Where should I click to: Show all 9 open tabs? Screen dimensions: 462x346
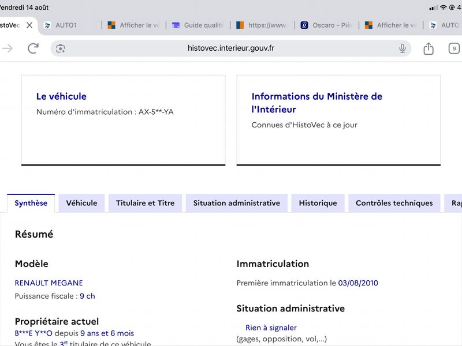454,48
